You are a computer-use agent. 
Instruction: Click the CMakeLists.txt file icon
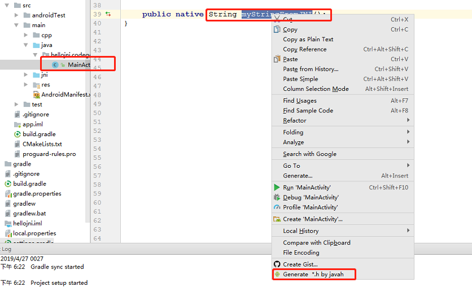[17, 144]
